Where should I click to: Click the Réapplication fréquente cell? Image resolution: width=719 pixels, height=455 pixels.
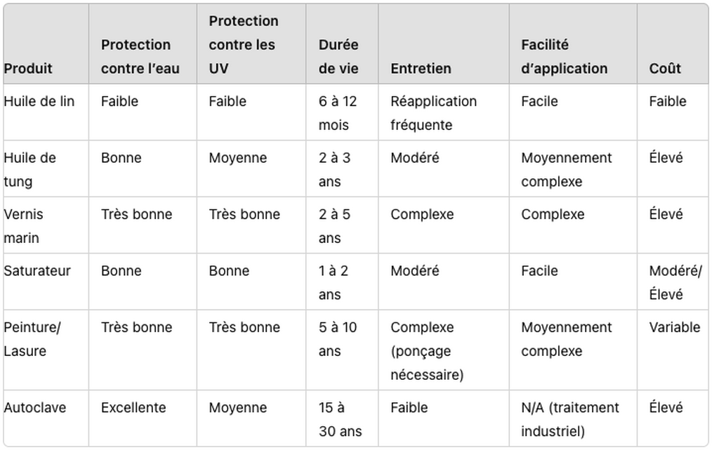coord(434,113)
